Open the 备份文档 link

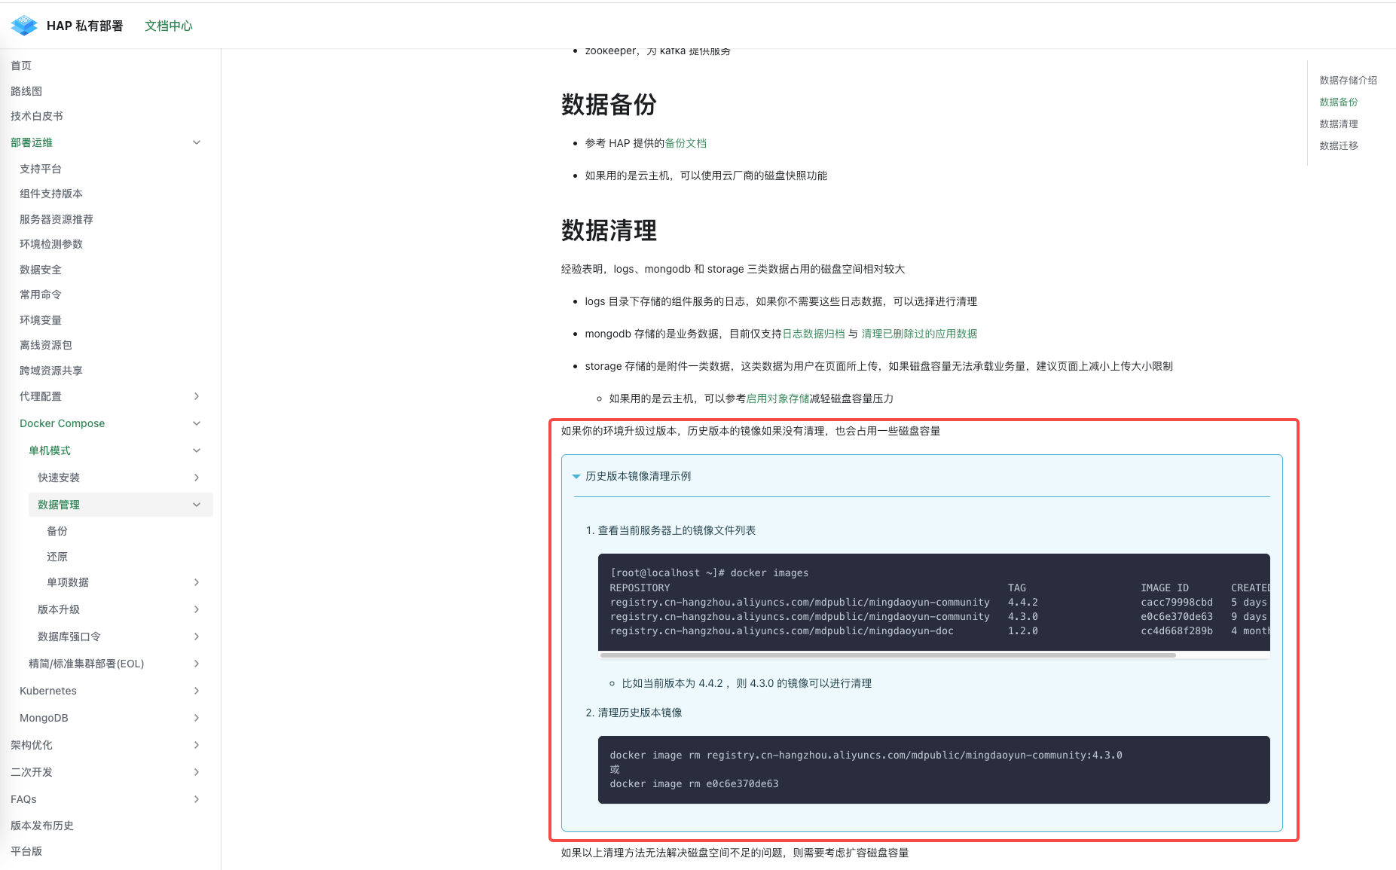pos(686,143)
